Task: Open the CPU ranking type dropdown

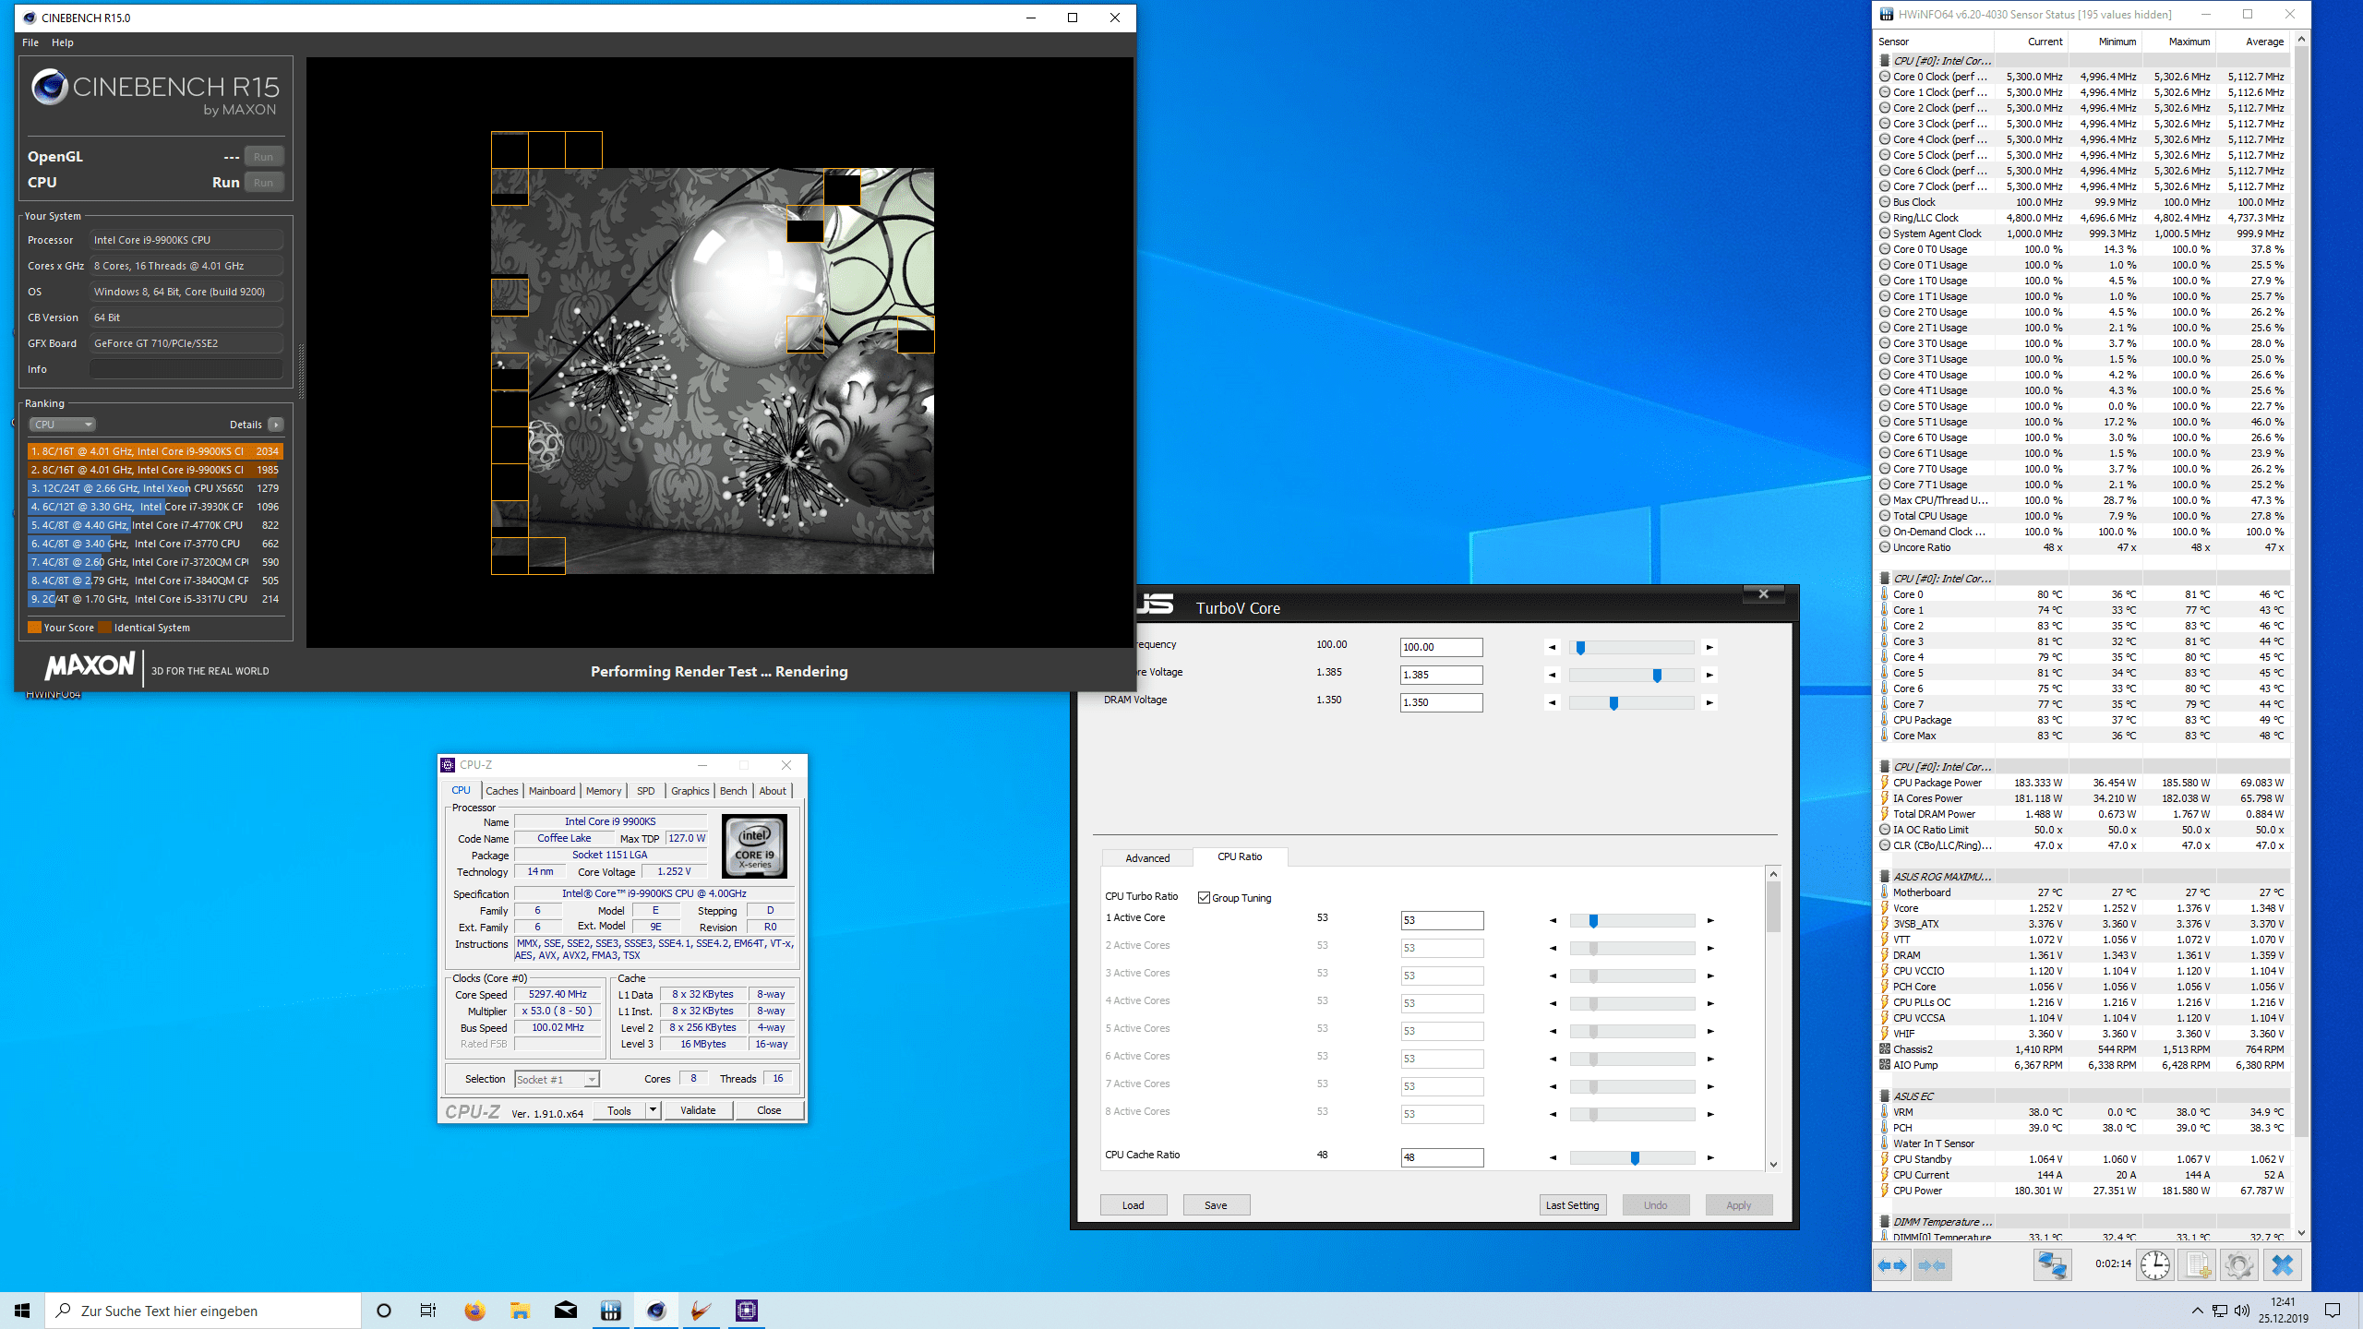Action: tap(62, 425)
